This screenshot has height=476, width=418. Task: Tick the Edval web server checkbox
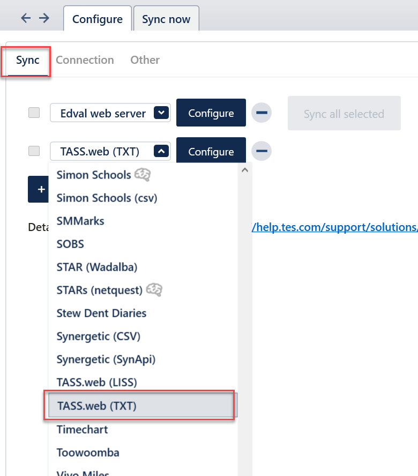[34, 113]
